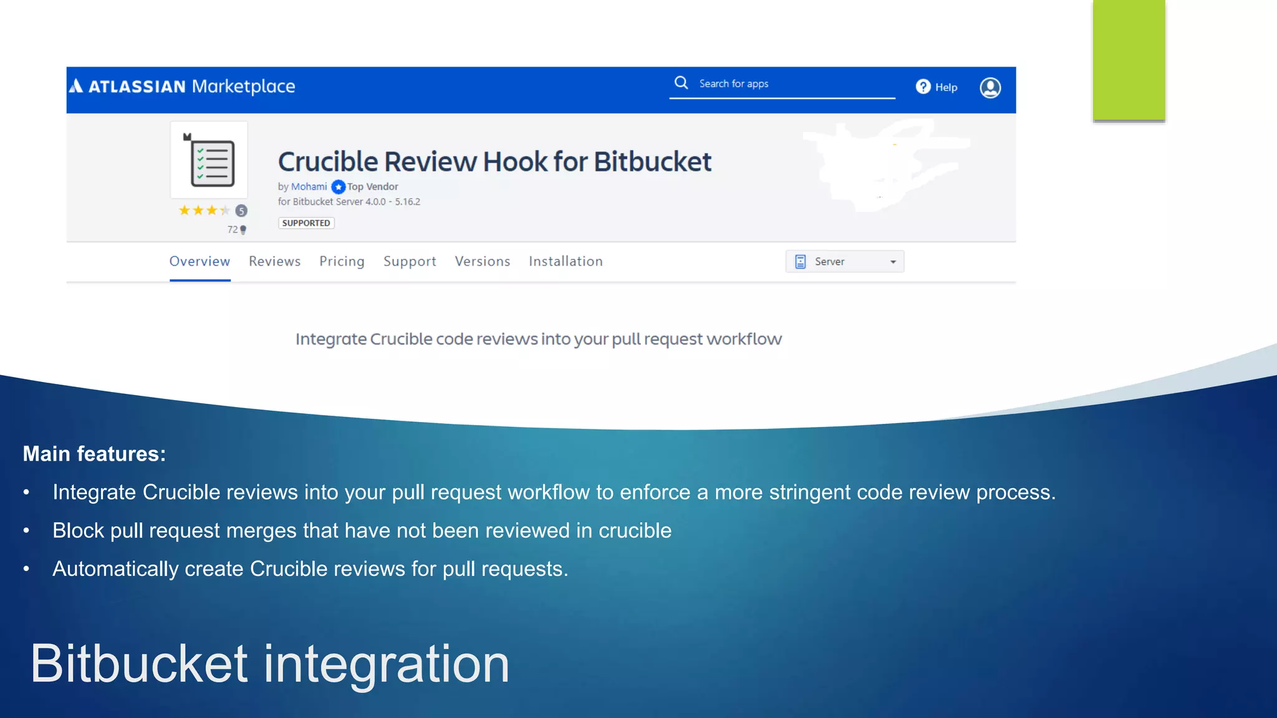Screen dimensions: 1277x718
Task: Click the Server document icon
Action: pyautogui.click(x=801, y=262)
